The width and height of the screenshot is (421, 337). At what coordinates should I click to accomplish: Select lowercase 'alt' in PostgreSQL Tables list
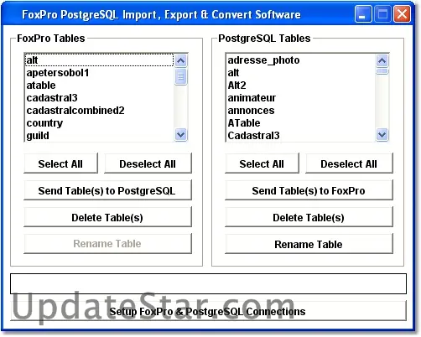pos(300,73)
